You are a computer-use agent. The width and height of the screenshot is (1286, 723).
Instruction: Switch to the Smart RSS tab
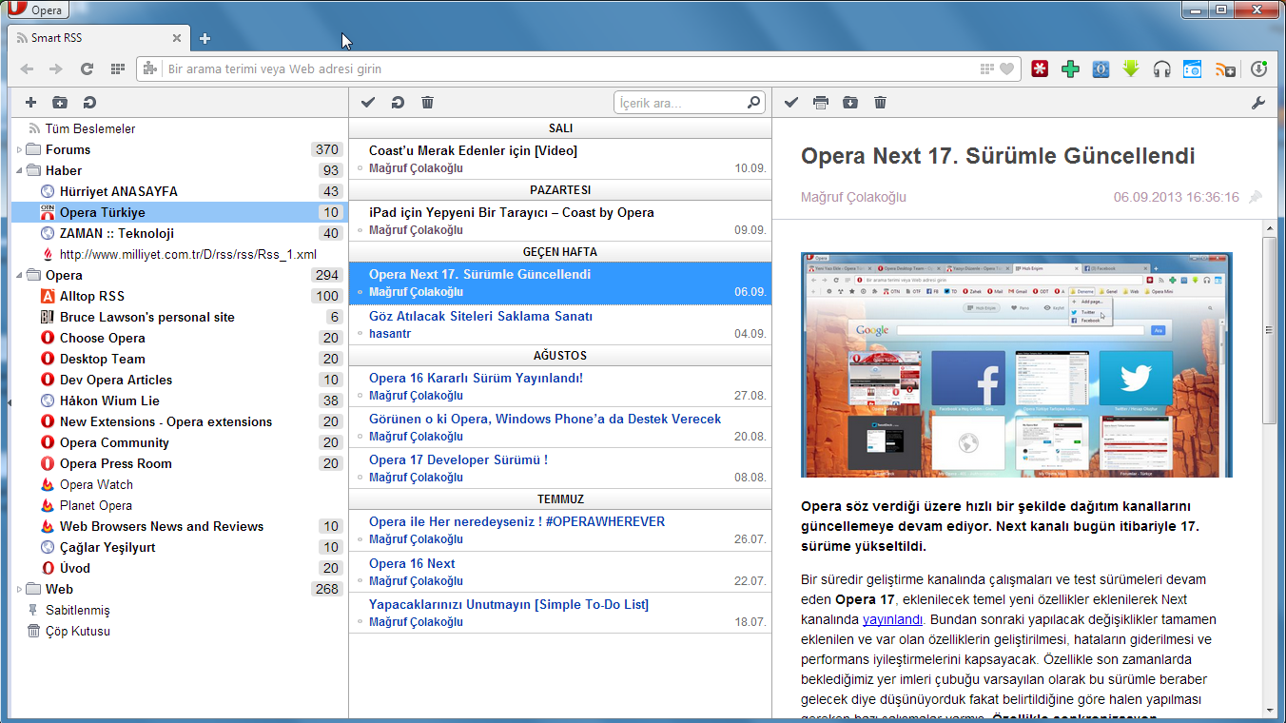point(99,38)
